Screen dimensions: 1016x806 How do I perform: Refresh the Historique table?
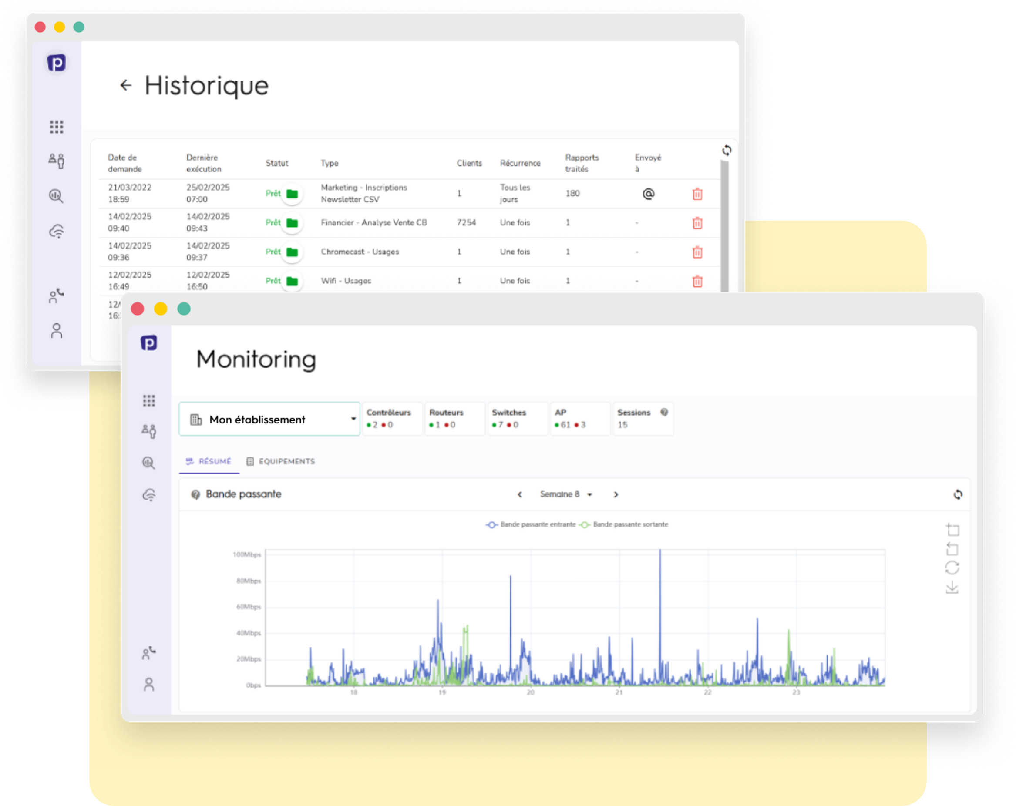727,150
